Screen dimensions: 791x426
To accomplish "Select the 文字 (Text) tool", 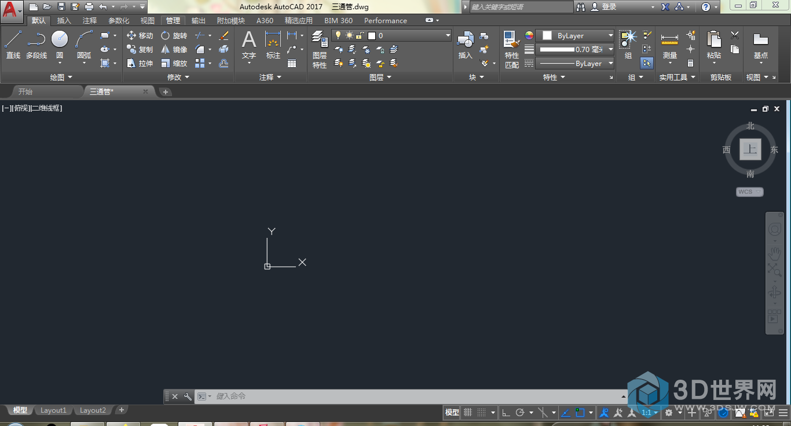I will (249, 45).
